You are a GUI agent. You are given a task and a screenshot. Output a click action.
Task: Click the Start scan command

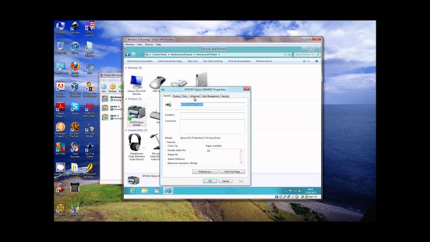pos(192,61)
